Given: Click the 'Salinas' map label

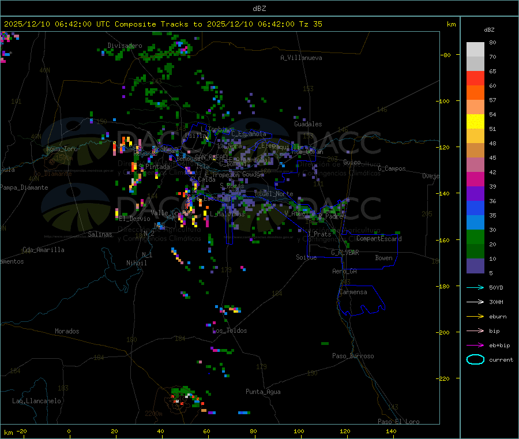Looking at the screenshot, I should [x=100, y=234].
